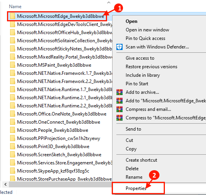
Task: Click folder icon of Microsoft.SkypeApp
Action: coord(13,171)
